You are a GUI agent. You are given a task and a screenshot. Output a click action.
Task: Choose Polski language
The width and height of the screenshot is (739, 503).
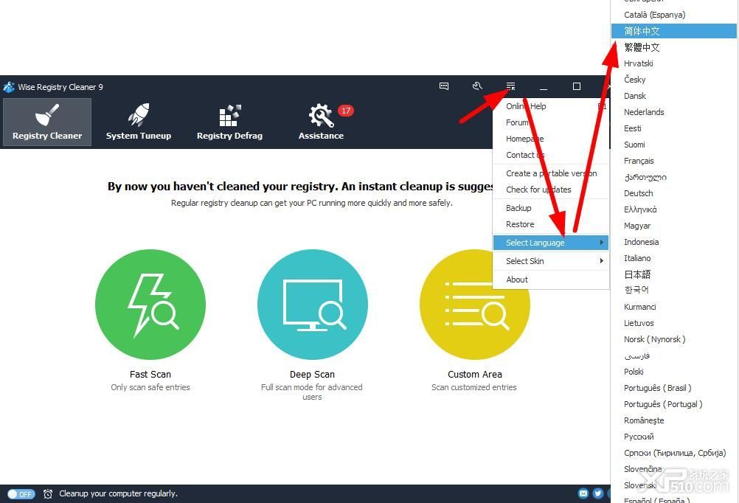coord(674,372)
